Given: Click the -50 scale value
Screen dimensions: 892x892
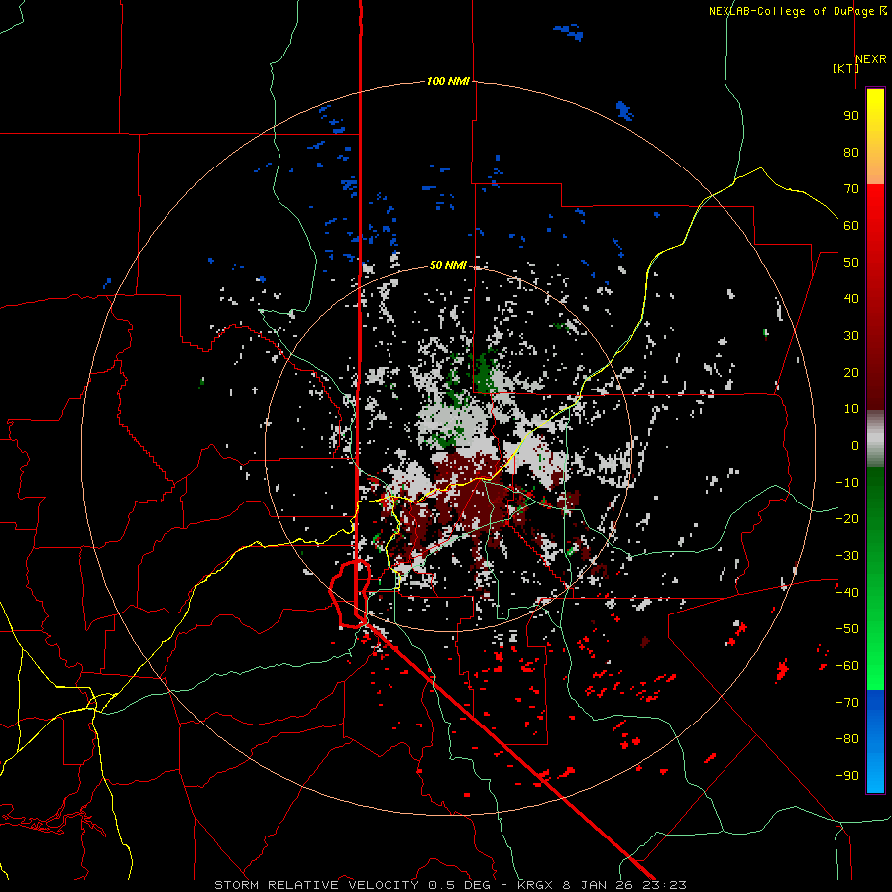Looking at the screenshot, I should click(x=847, y=629).
